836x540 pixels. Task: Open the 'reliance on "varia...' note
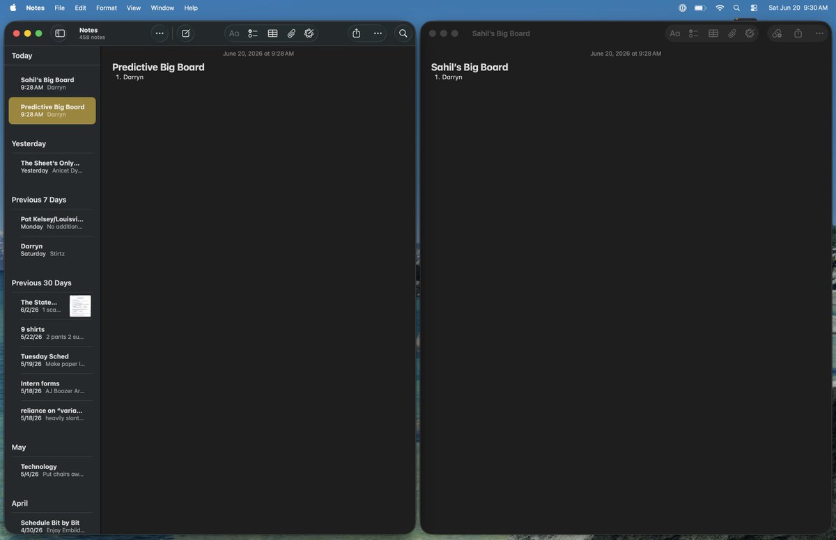coord(52,415)
